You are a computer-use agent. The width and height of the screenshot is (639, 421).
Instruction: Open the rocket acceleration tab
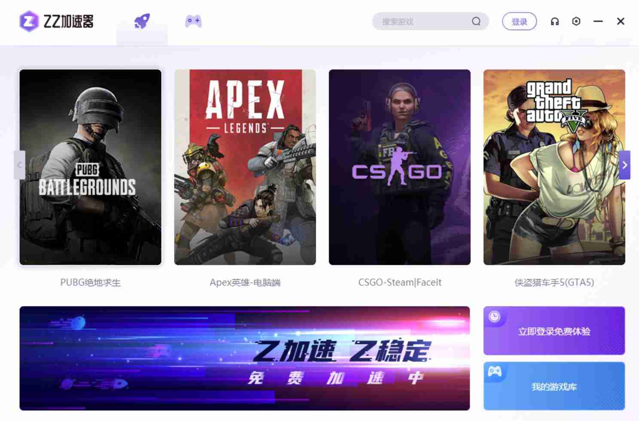pyautogui.click(x=142, y=21)
